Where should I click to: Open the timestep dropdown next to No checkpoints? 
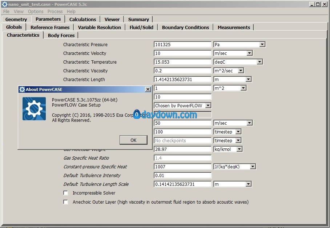click(x=238, y=140)
